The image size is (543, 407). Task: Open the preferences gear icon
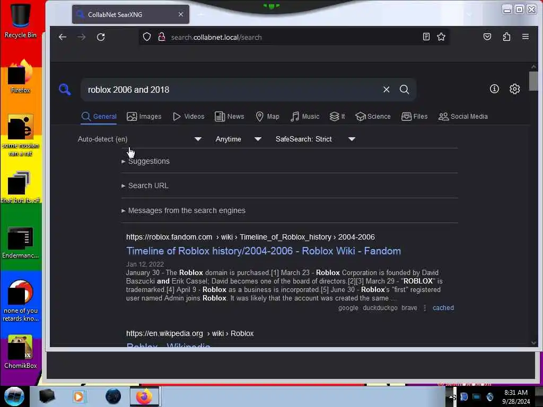pyautogui.click(x=514, y=89)
